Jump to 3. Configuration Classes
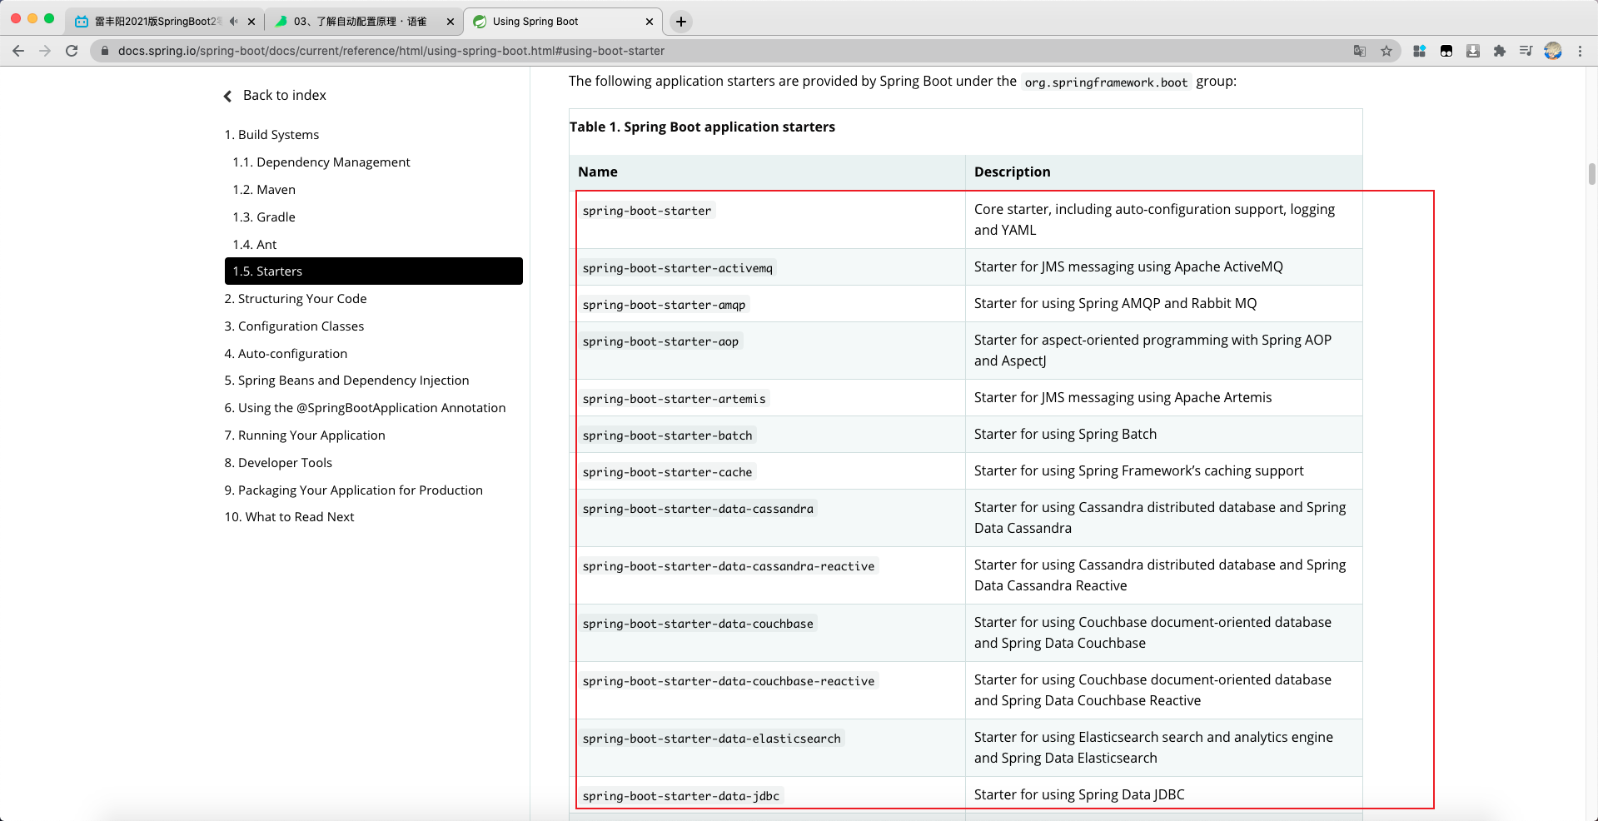The image size is (1598, 821). (x=294, y=326)
